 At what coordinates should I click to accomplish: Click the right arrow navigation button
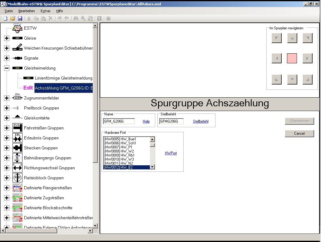[x=307, y=58]
